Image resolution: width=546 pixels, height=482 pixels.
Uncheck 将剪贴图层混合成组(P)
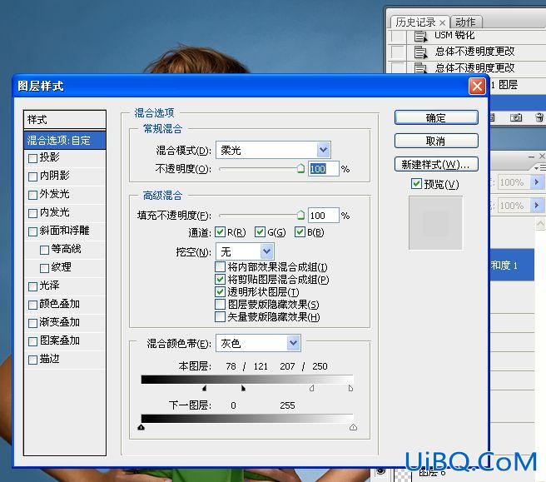coord(220,280)
